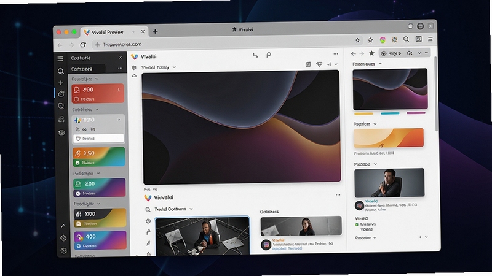The image size is (492, 276).
Task: Select the highlighted bag-shaped sidebar icon
Action: tap(61, 94)
